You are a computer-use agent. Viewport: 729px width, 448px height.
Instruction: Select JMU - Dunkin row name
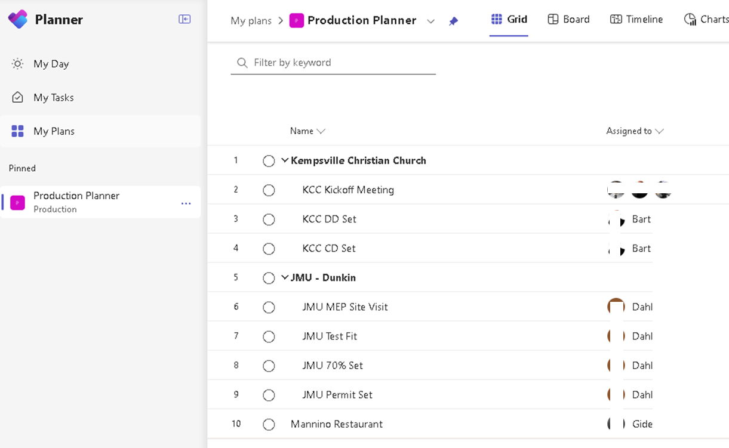point(323,278)
